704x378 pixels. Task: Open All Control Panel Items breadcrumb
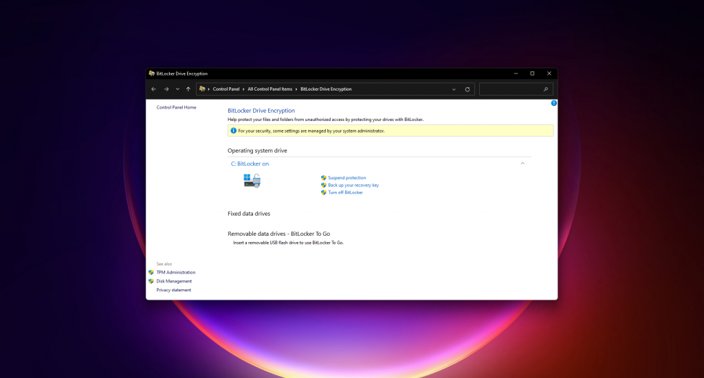269,89
